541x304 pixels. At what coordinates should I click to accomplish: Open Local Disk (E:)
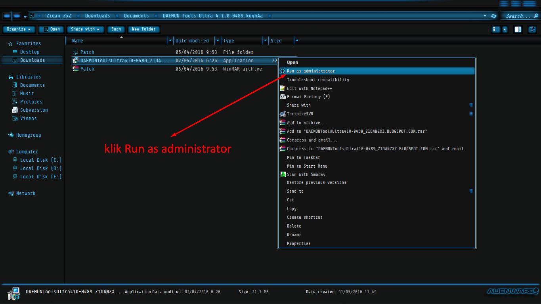click(x=41, y=177)
